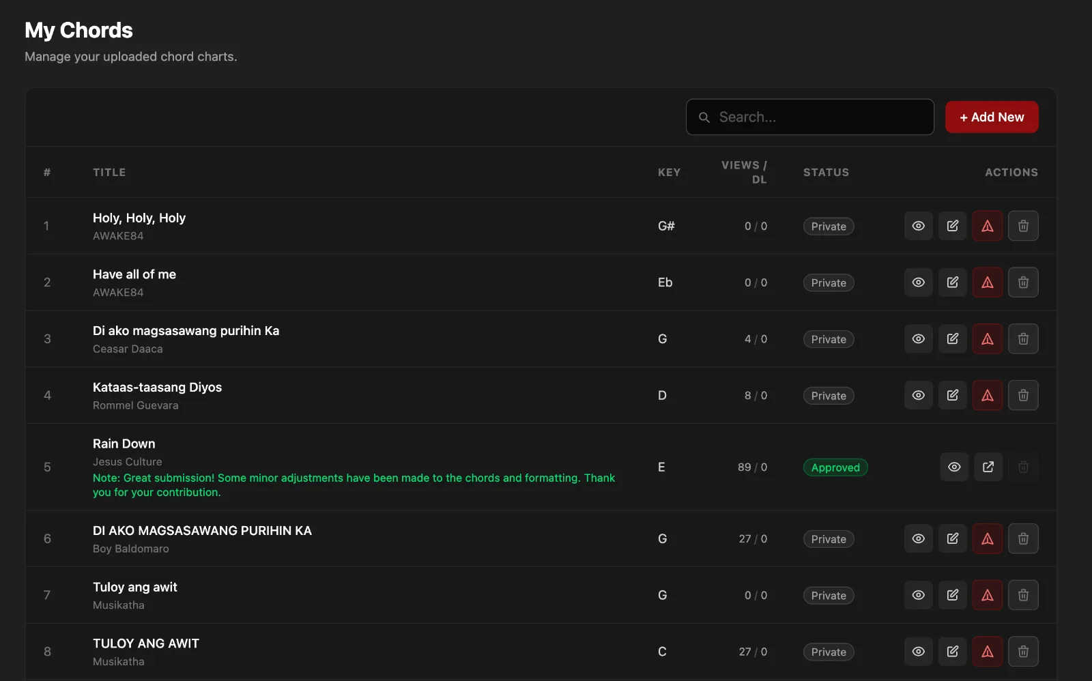Click the Approved status badge for Rain Down
Image resolution: width=1092 pixels, height=681 pixels.
[835, 467]
